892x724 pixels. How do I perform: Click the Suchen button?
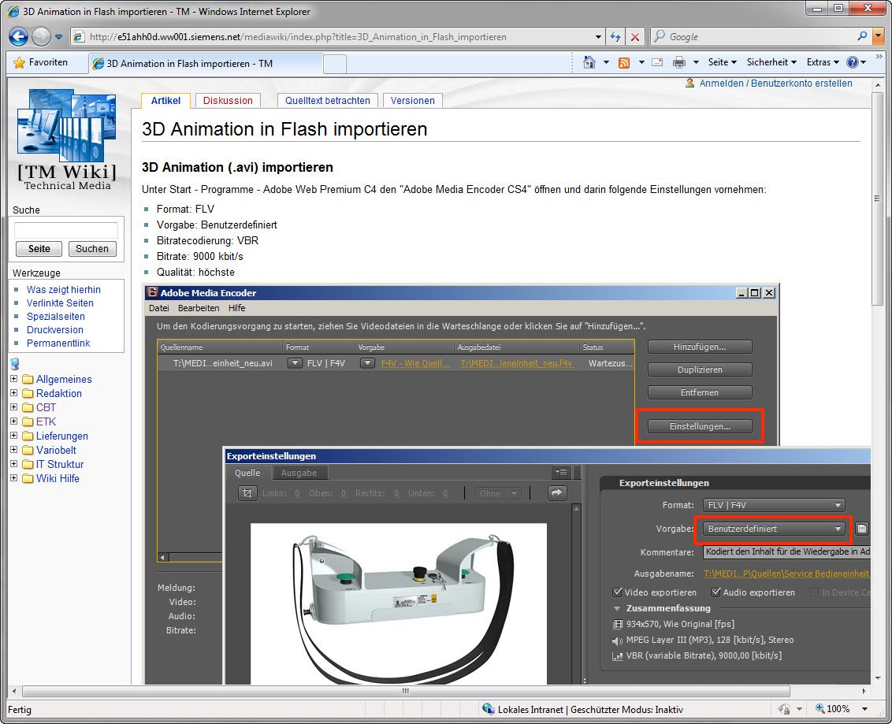pyautogui.click(x=92, y=249)
